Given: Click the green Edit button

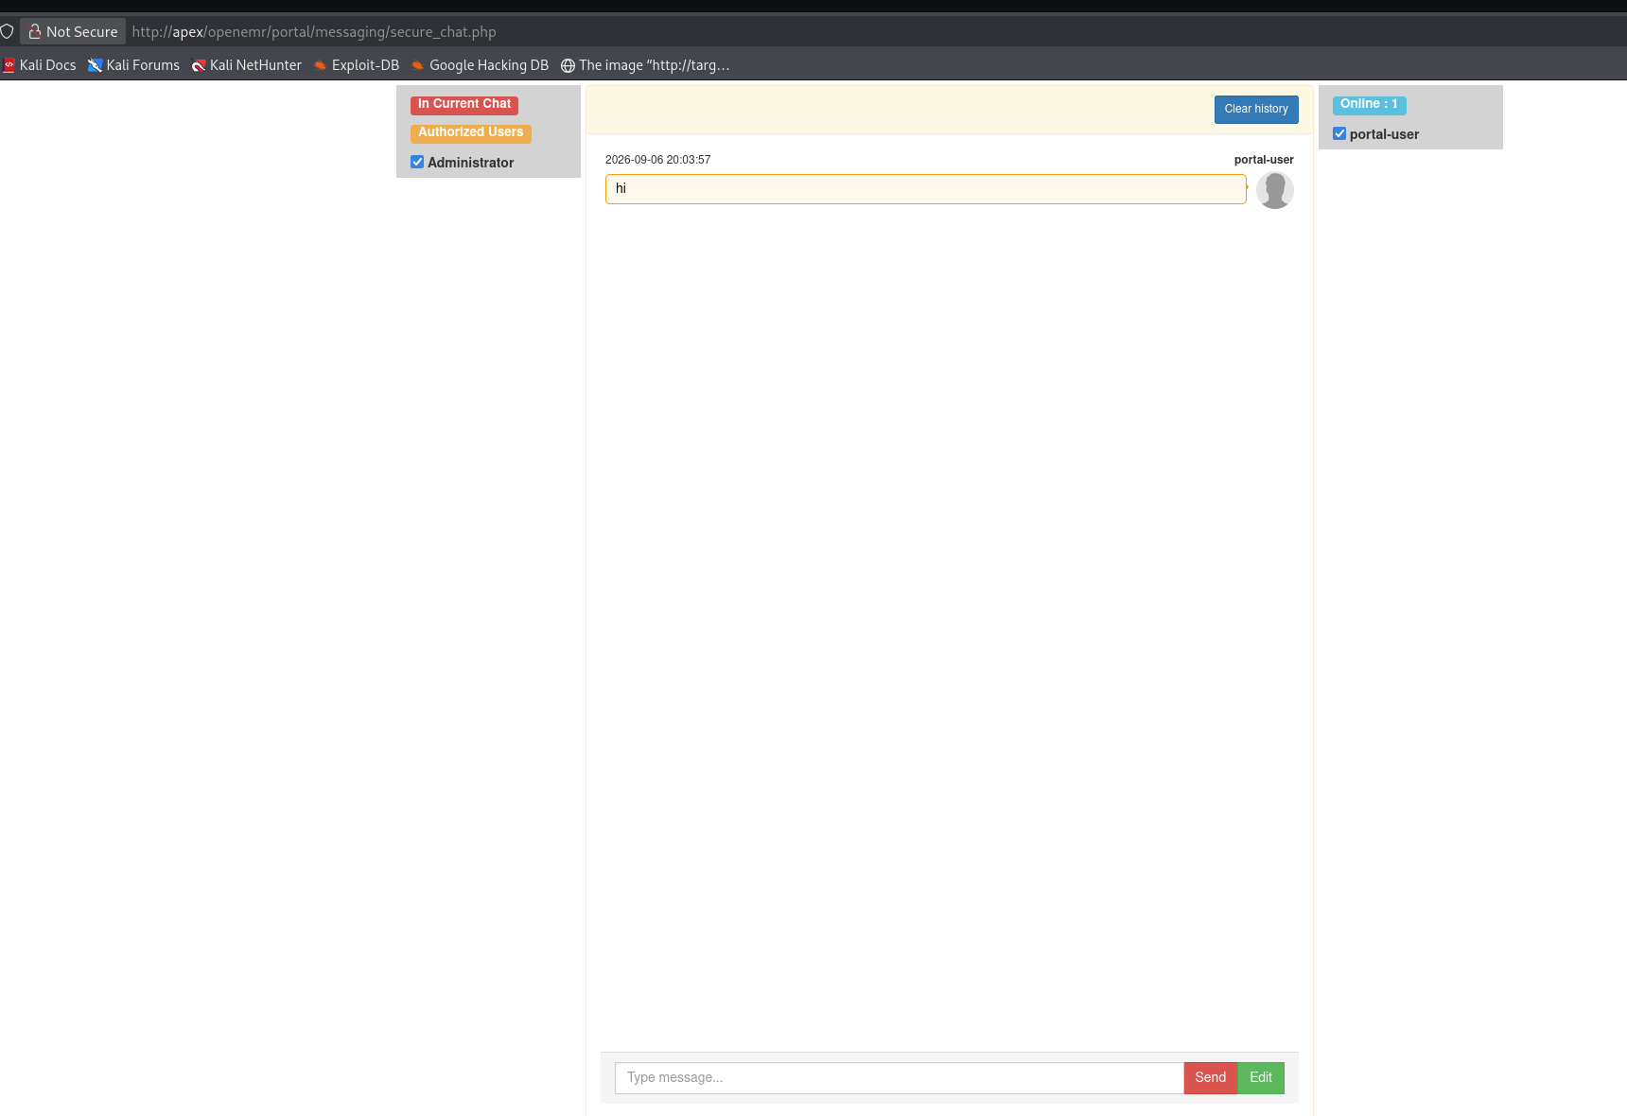Looking at the screenshot, I should click(1261, 1078).
